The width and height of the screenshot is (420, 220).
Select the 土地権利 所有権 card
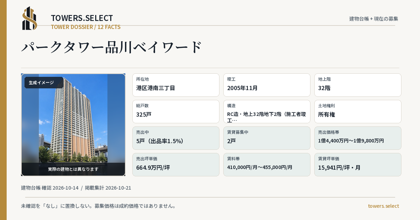click(358, 111)
